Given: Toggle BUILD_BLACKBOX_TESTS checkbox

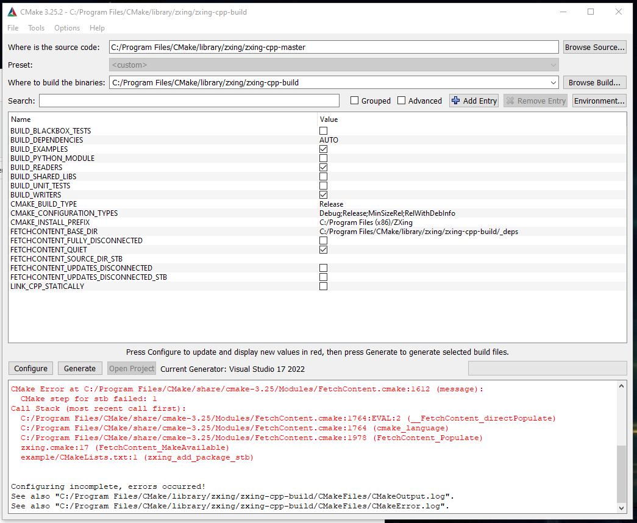Looking at the screenshot, I should 323,131.
